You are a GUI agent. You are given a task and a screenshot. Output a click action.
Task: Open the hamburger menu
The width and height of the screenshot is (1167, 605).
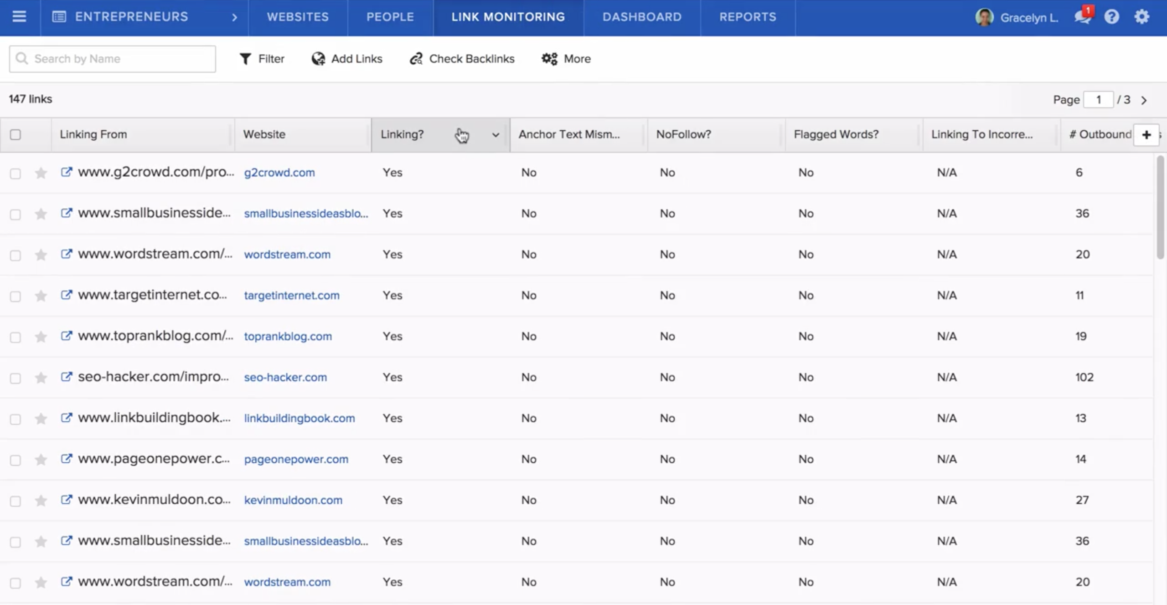(x=19, y=17)
